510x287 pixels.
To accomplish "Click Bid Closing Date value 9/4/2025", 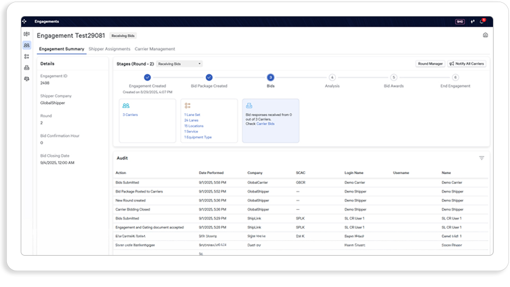I will [x=57, y=163].
